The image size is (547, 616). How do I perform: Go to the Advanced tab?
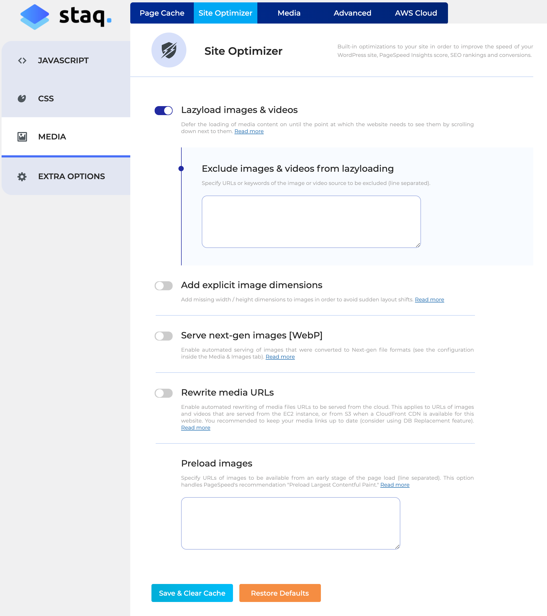pos(352,13)
